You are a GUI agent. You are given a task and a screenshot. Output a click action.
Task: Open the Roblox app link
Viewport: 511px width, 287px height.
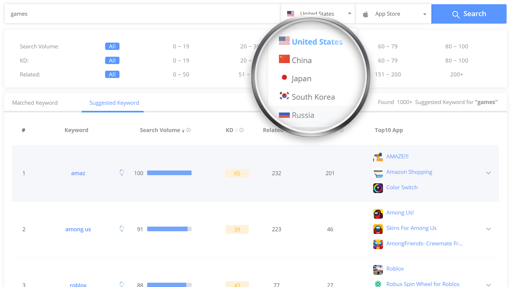[x=395, y=268]
